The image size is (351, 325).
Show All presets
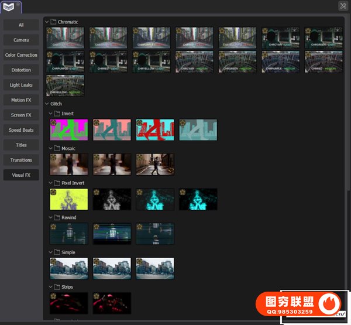tap(21, 25)
